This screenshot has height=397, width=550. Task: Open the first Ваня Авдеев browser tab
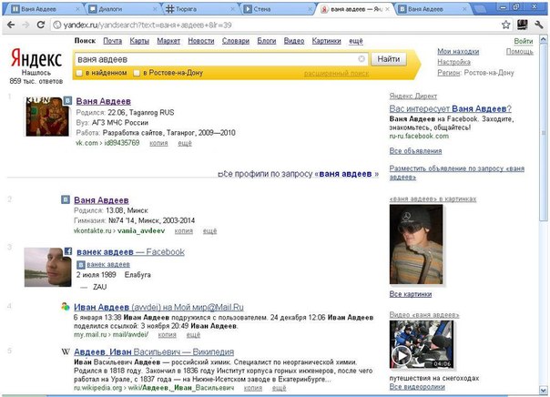coord(44,9)
